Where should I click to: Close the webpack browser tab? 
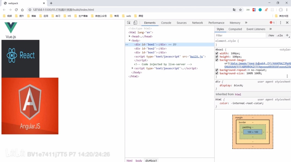(44, 3)
